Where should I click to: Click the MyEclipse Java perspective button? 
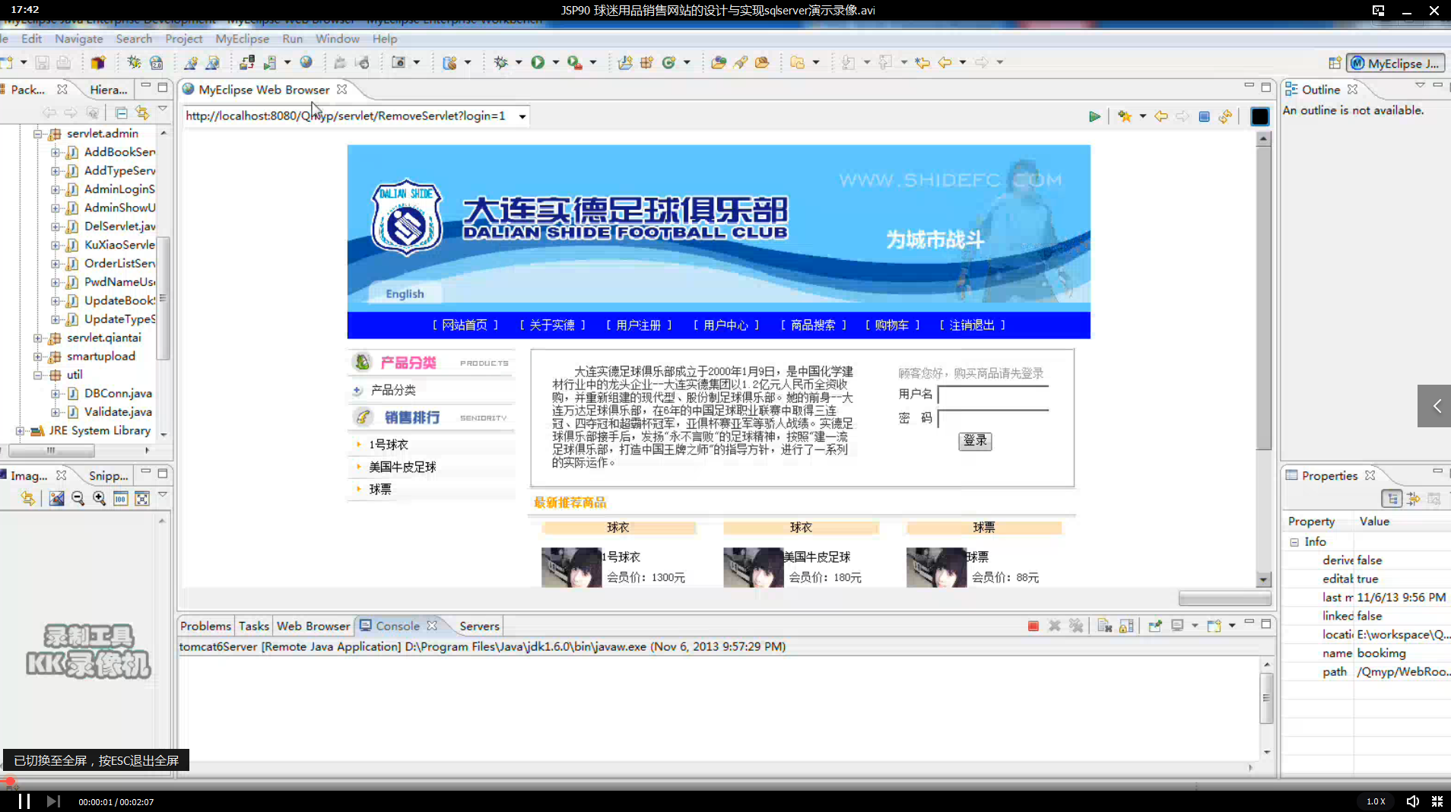coord(1395,63)
